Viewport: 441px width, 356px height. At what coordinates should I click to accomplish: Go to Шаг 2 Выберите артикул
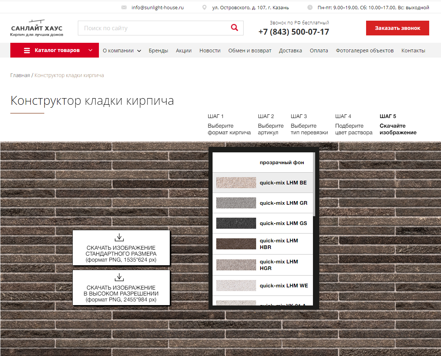point(271,124)
